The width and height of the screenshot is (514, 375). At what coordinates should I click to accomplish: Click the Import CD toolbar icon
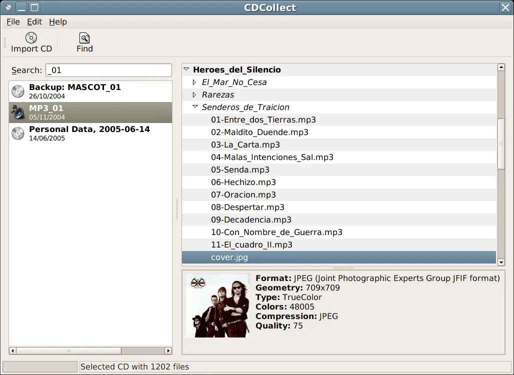click(x=31, y=37)
